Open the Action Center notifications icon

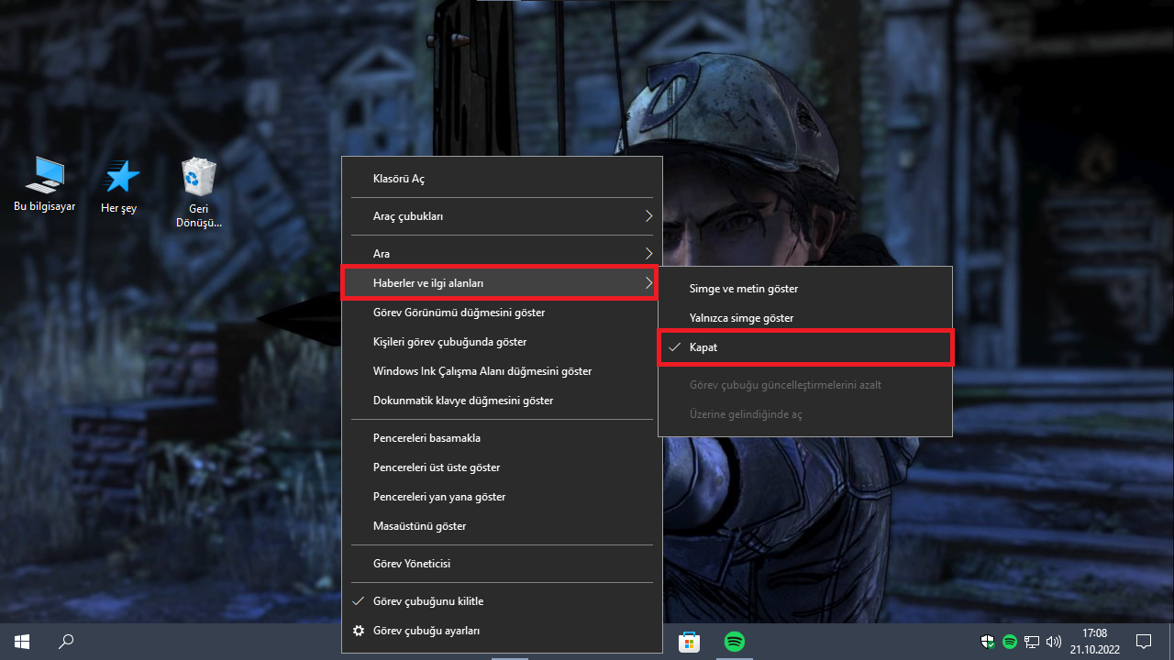pyautogui.click(x=1144, y=642)
